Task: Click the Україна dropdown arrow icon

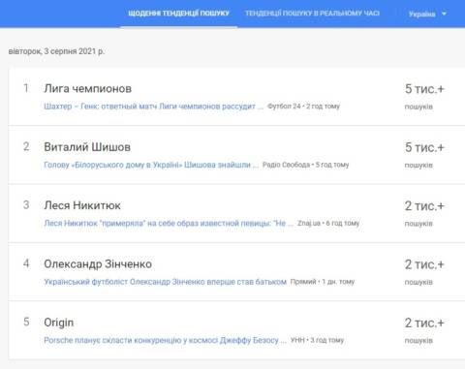Action: click(444, 14)
